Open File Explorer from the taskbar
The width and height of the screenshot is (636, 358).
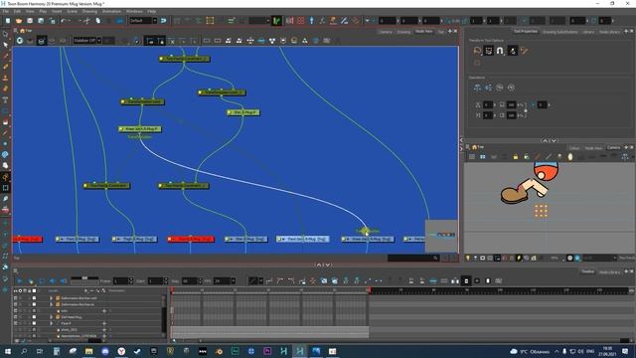(x=88, y=351)
